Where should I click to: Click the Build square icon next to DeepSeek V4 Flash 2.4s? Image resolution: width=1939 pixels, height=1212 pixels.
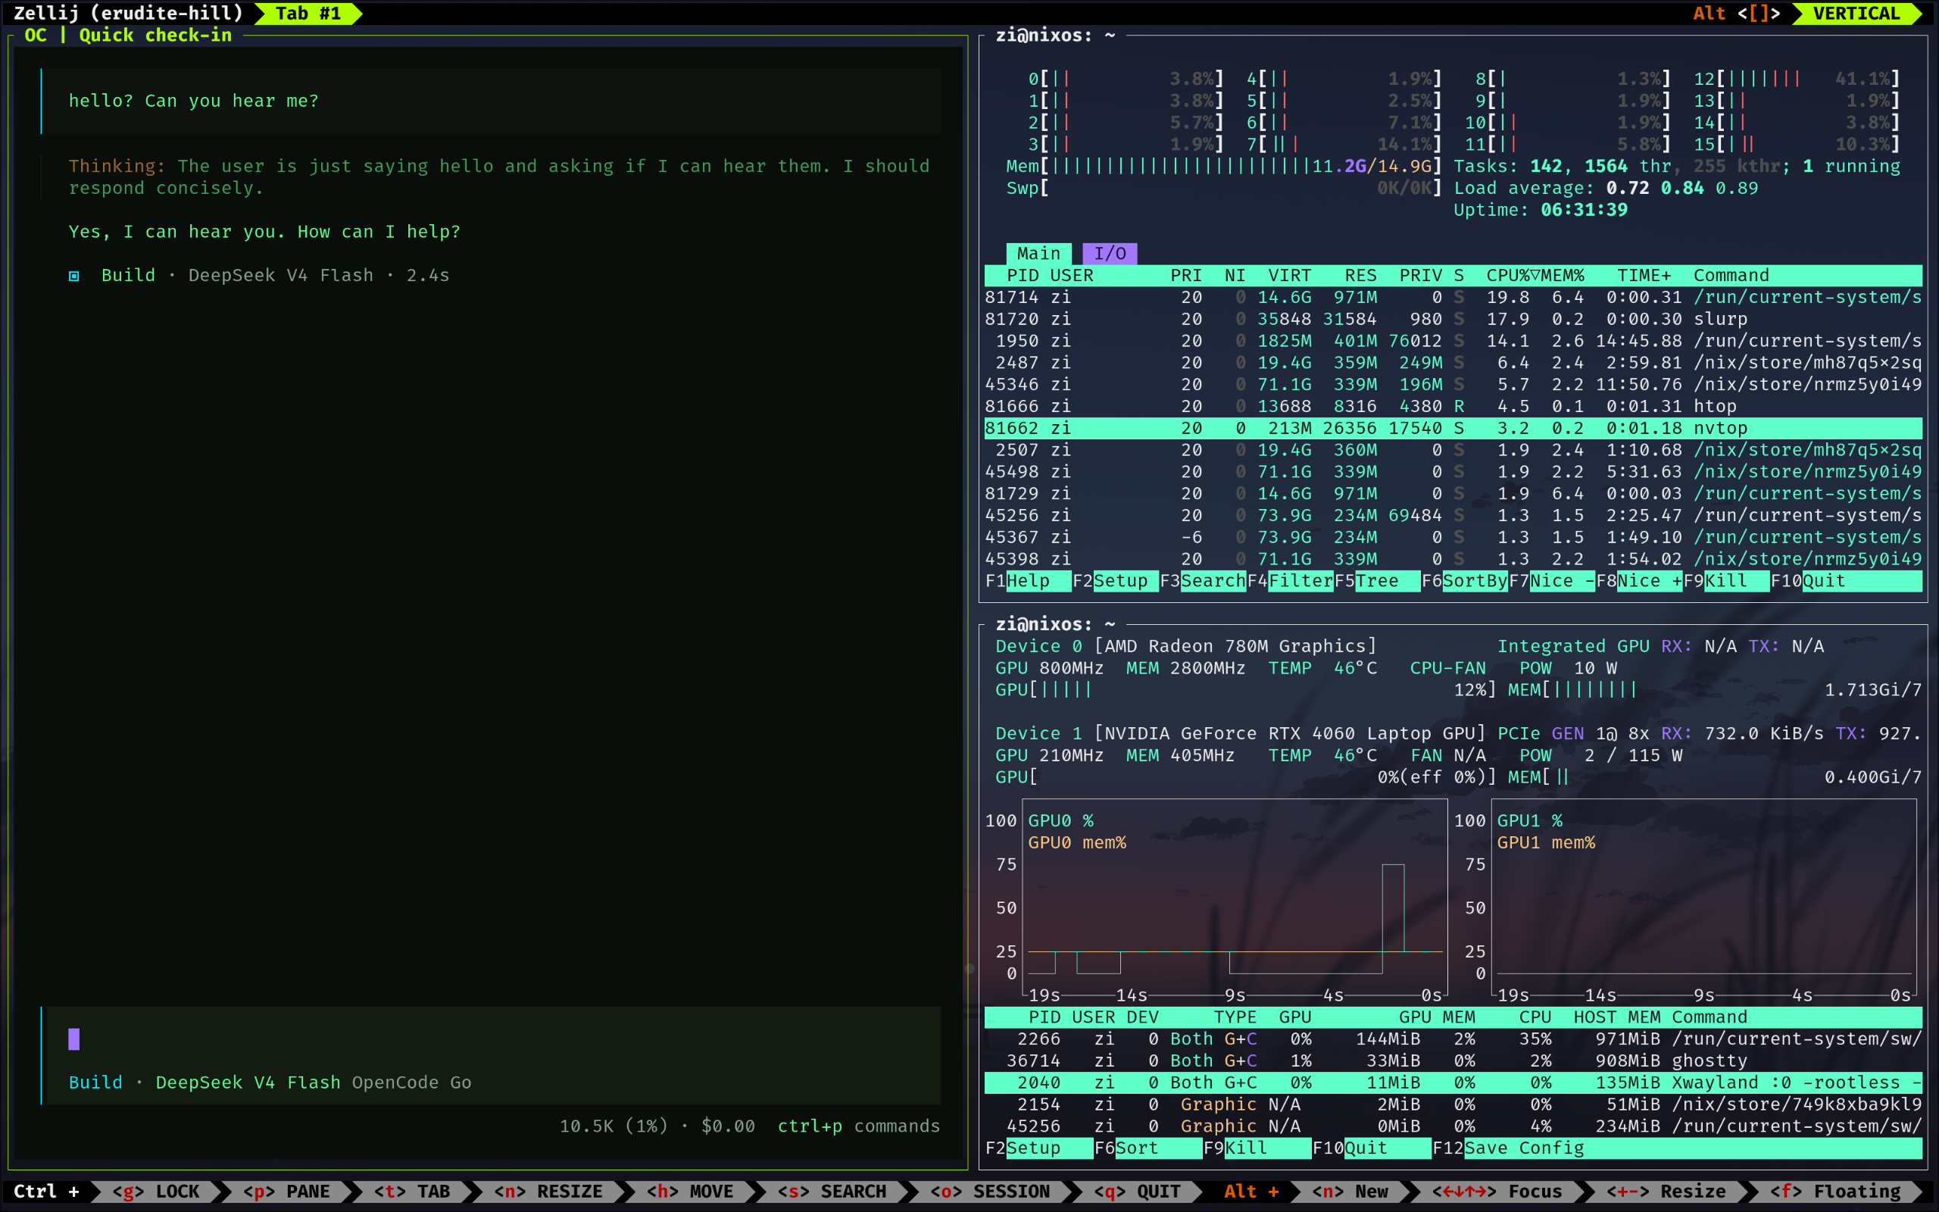tap(73, 276)
